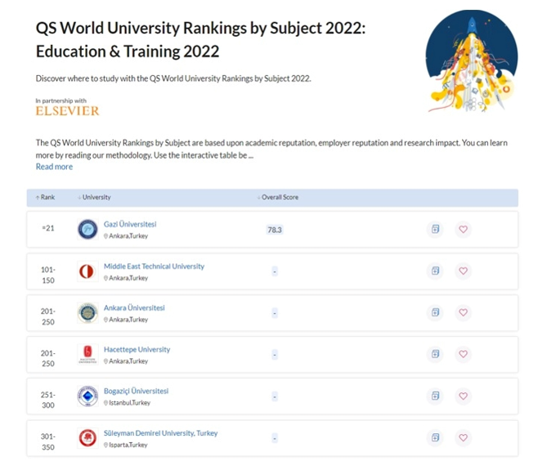Add Hacettepe University to compare list
Image resolution: width=538 pixels, height=461 pixels.
point(435,354)
